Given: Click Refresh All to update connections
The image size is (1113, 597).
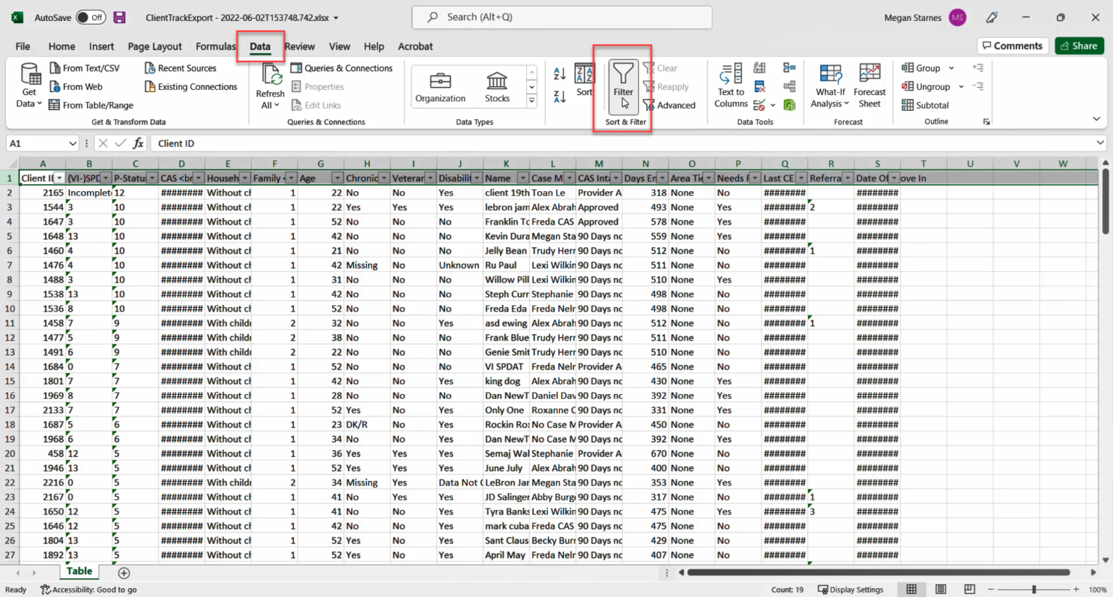Looking at the screenshot, I should 269,85.
